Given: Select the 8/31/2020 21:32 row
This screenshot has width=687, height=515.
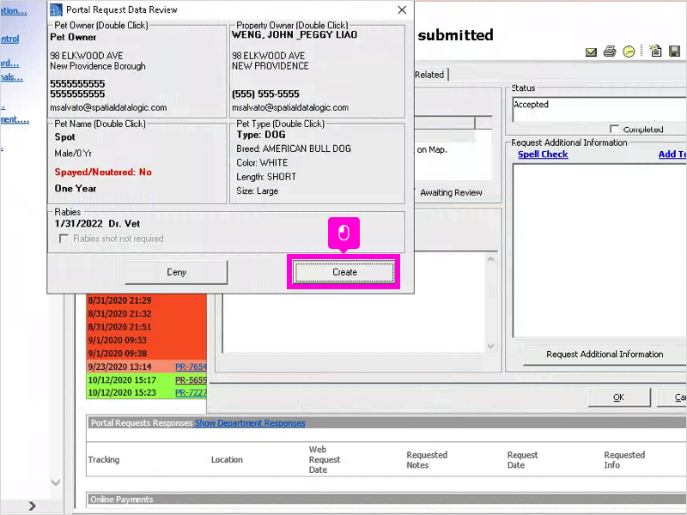Looking at the screenshot, I should click(146, 313).
